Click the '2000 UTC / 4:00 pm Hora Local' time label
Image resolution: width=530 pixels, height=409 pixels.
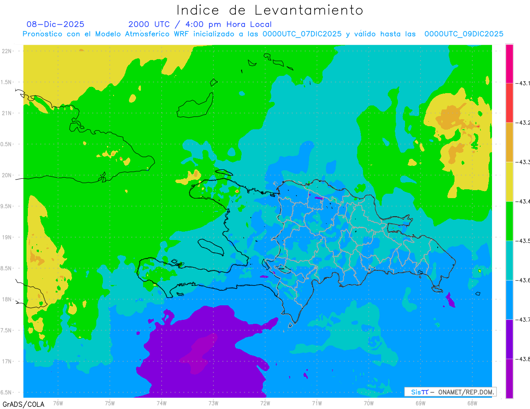click(200, 24)
